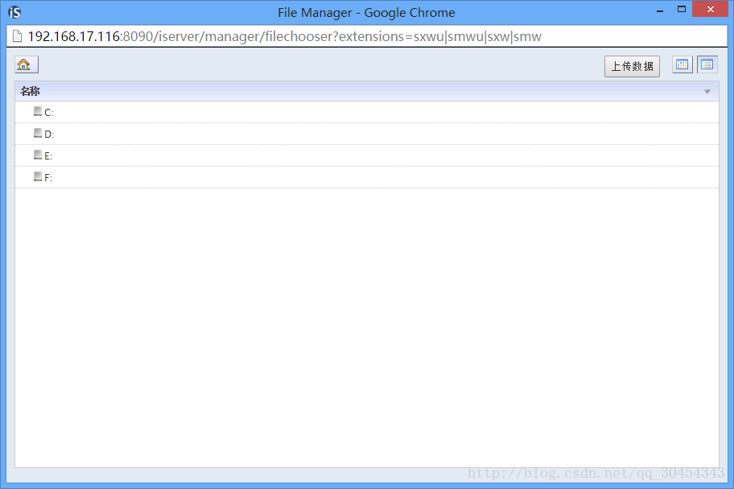The width and height of the screenshot is (734, 489).
Task: Click the 上传数据 upload button
Action: coord(632,66)
